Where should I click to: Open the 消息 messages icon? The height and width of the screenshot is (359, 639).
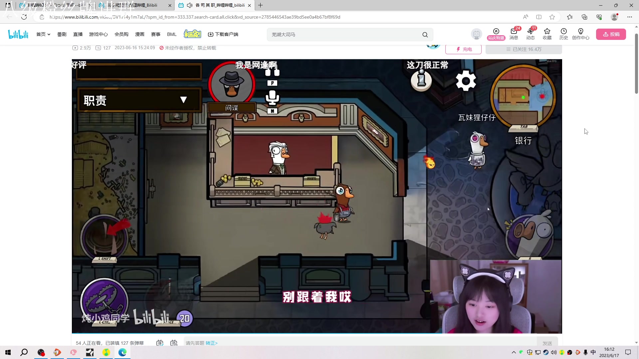click(514, 34)
